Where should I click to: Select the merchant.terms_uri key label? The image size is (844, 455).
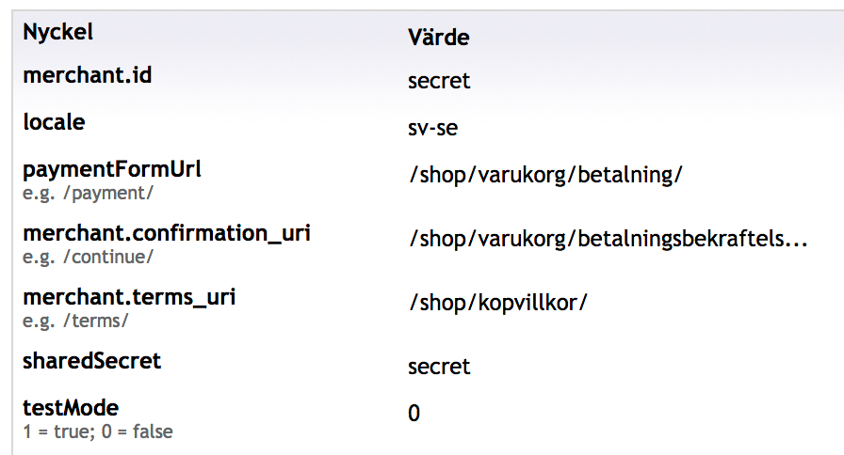coord(129,297)
